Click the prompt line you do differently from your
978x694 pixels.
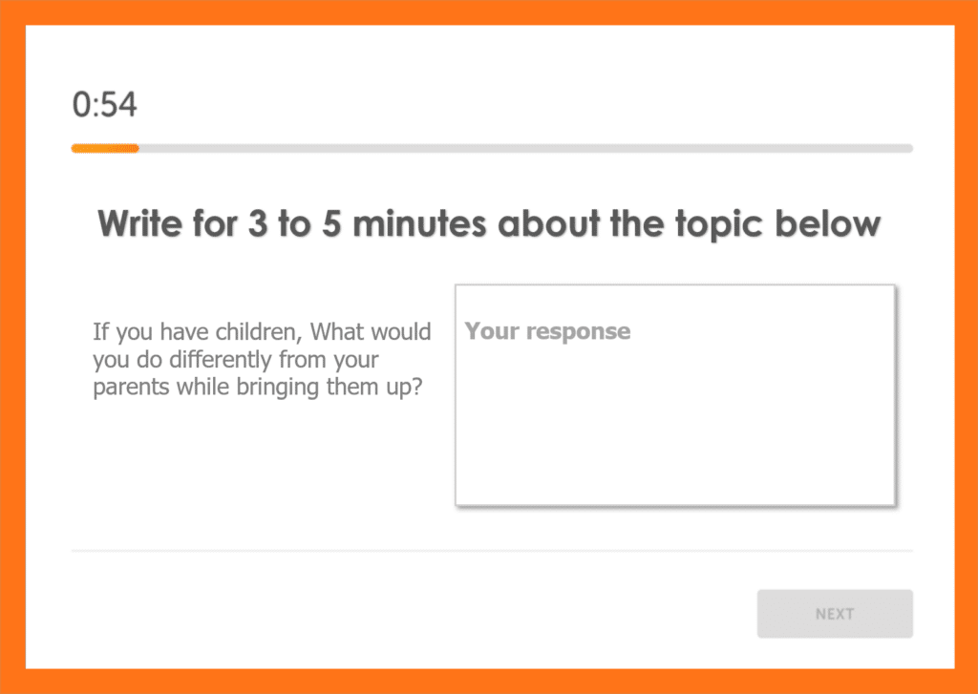click(x=236, y=360)
